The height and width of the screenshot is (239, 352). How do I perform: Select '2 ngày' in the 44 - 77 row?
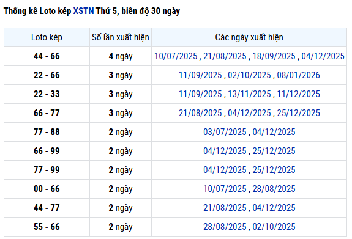click(121, 208)
